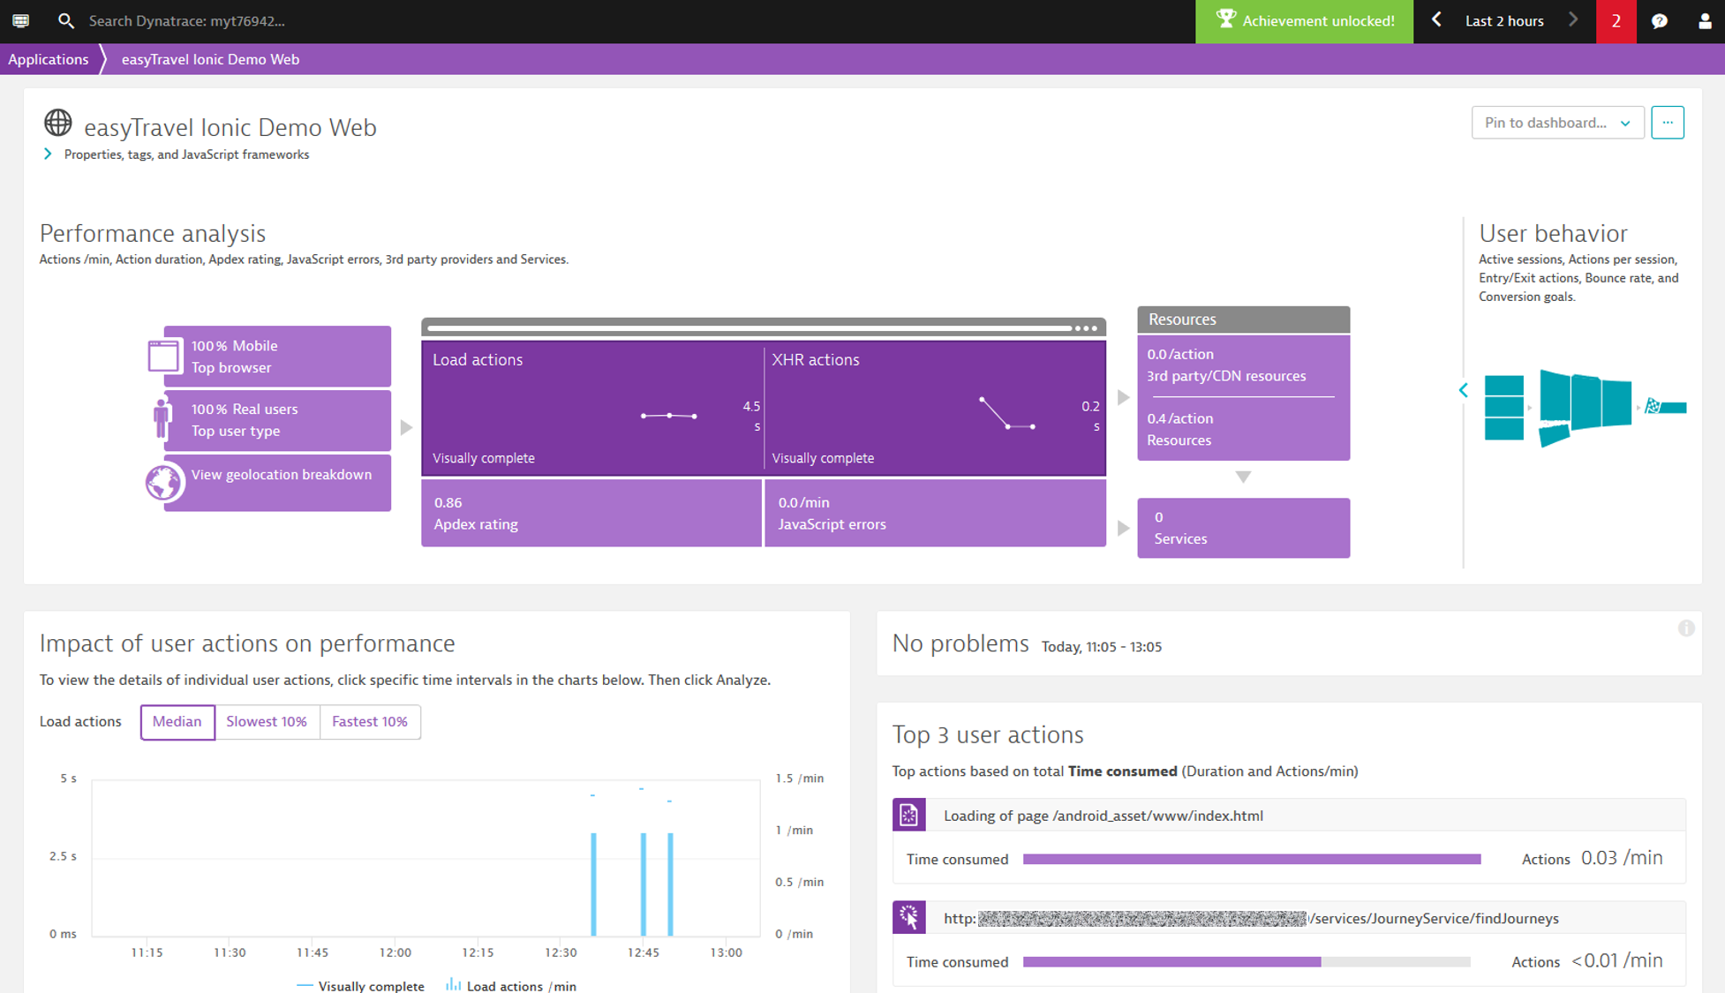The width and height of the screenshot is (1725, 993).
Task: Click the loading page document icon in Top 3 actions
Action: (x=908, y=816)
